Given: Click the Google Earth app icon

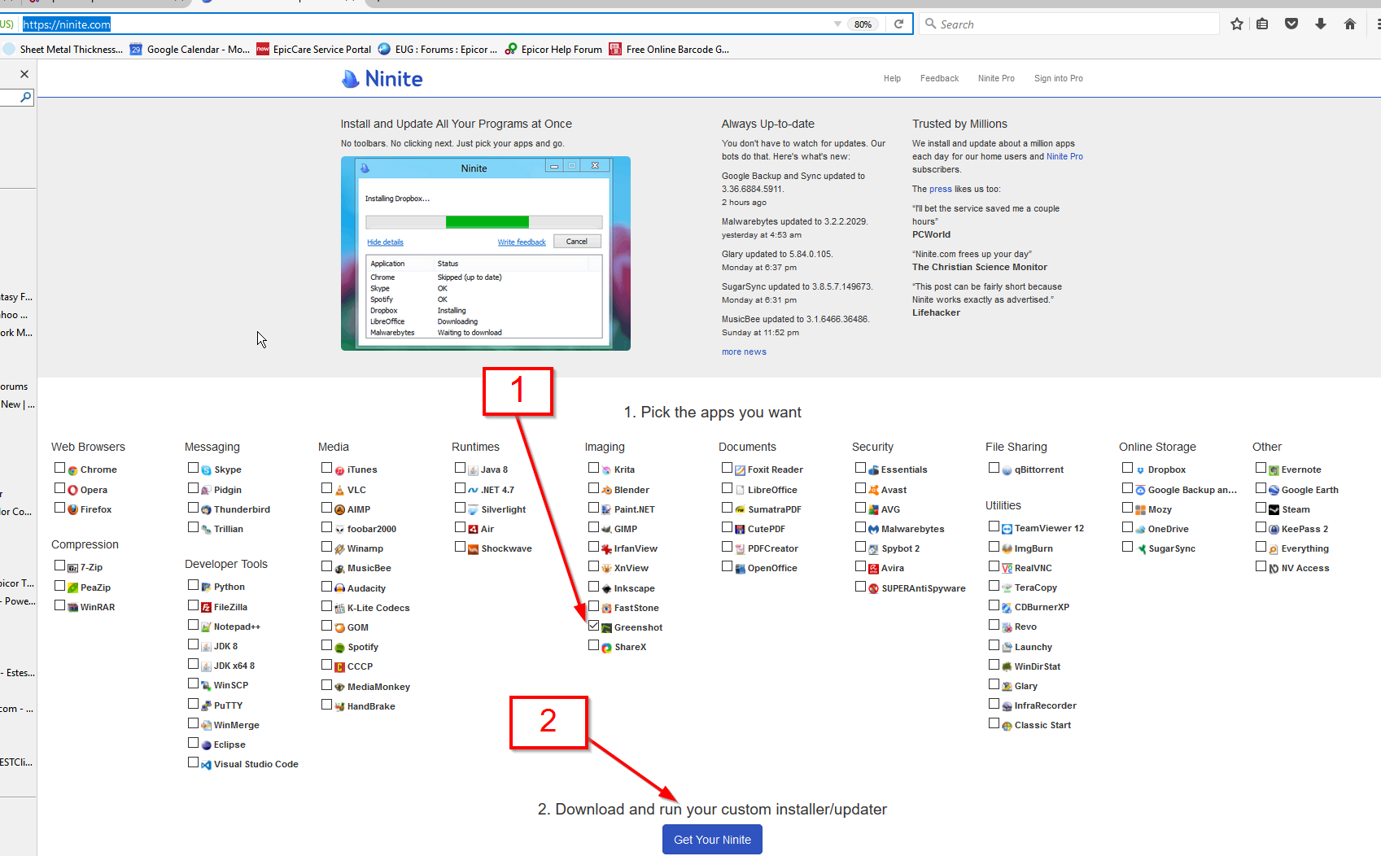Looking at the screenshot, I should pos(1274,490).
